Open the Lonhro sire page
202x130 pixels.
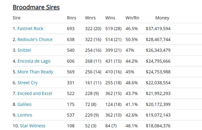click(x=25, y=115)
